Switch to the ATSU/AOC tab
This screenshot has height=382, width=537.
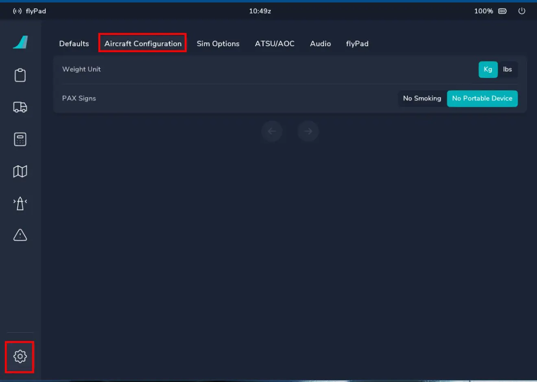[x=275, y=44]
